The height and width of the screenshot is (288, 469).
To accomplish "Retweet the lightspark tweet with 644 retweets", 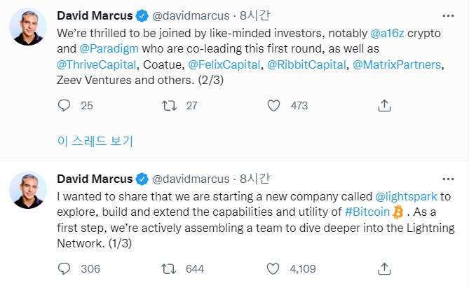I will pyautogui.click(x=169, y=268).
